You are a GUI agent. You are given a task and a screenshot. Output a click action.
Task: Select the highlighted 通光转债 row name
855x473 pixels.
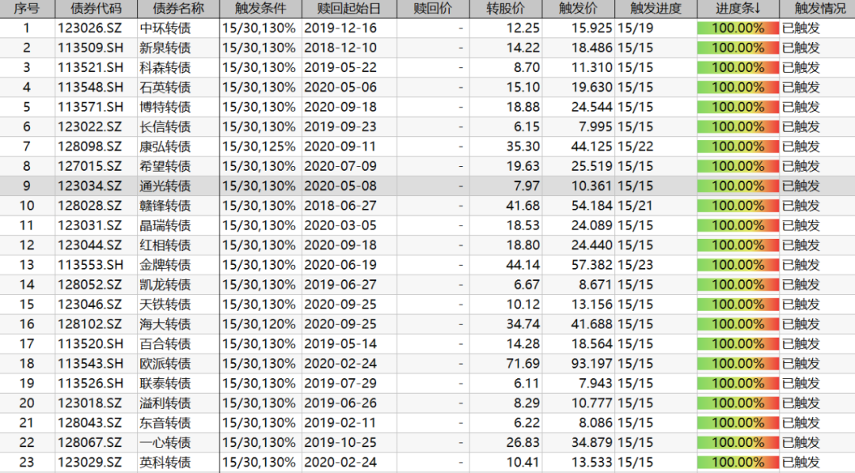[165, 186]
